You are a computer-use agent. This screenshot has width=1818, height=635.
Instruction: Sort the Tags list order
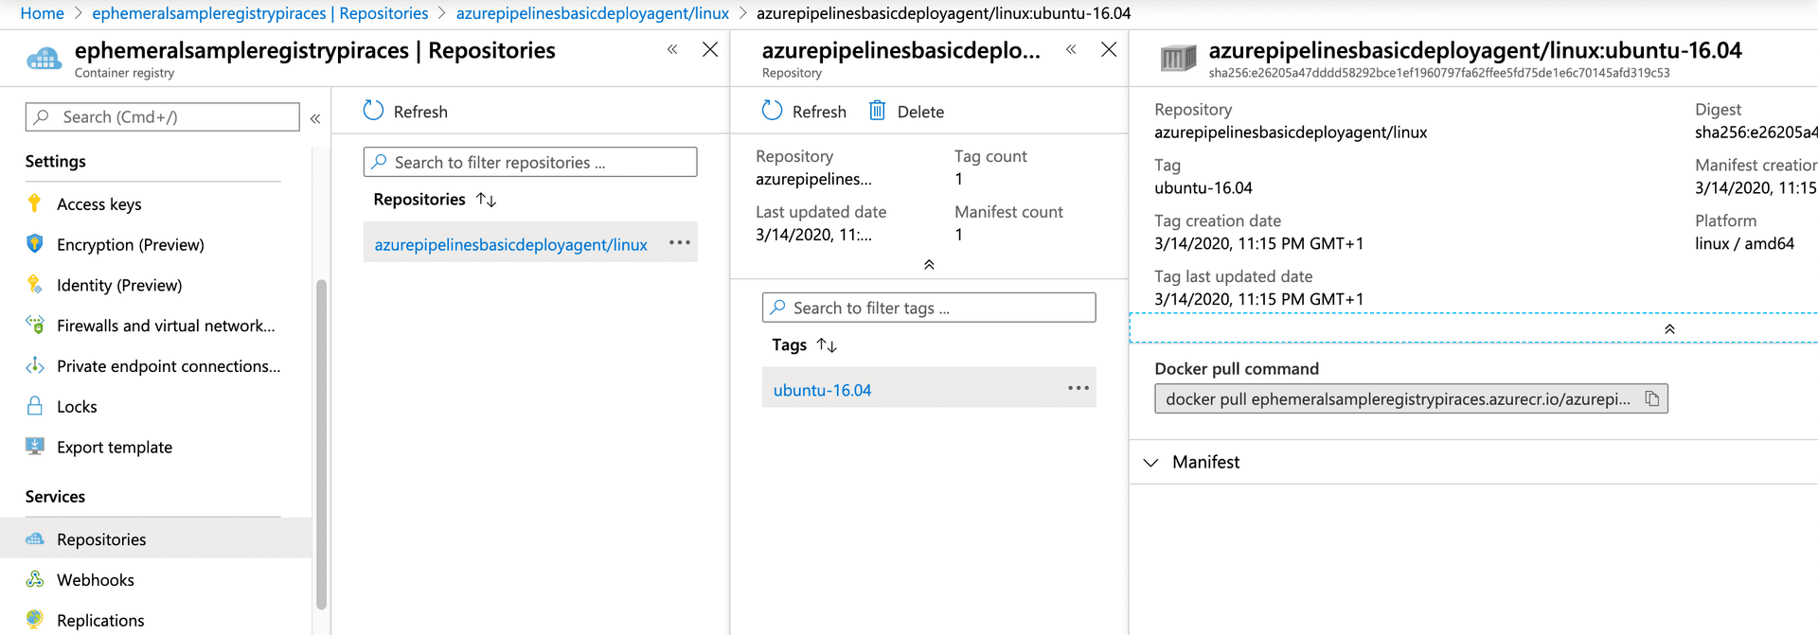tap(827, 345)
